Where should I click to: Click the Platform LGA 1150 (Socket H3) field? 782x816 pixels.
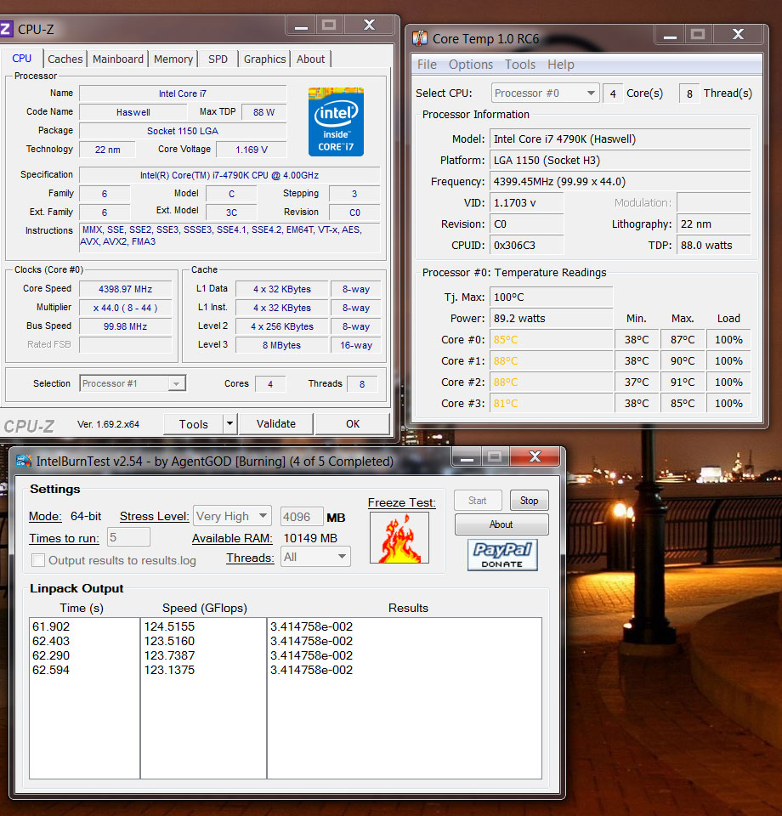(620, 161)
